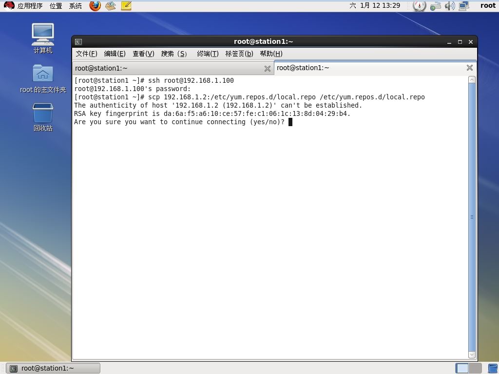The height and width of the screenshot is (374, 499).
Task: Open the 标签页(b) menu
Action: (239, 54)
